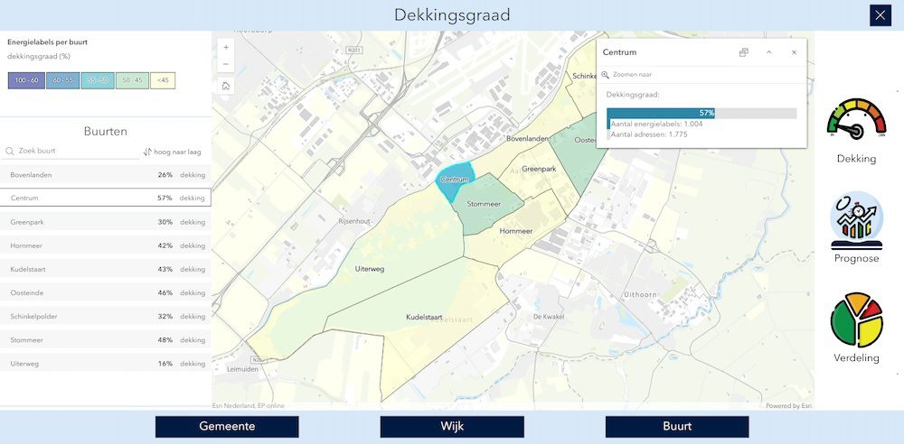Viewport: 904px width, 444px height.
Task: Click the Zoek buurt search field
Action: (77, 152)
